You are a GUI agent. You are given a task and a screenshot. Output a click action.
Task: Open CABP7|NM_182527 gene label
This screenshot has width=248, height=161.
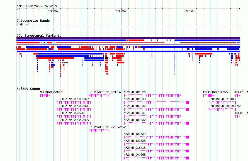[216, 92]
